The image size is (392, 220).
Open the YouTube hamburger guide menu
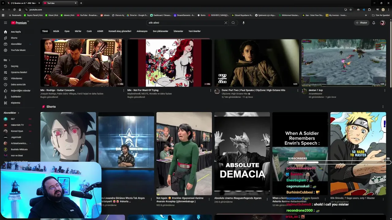5,23
